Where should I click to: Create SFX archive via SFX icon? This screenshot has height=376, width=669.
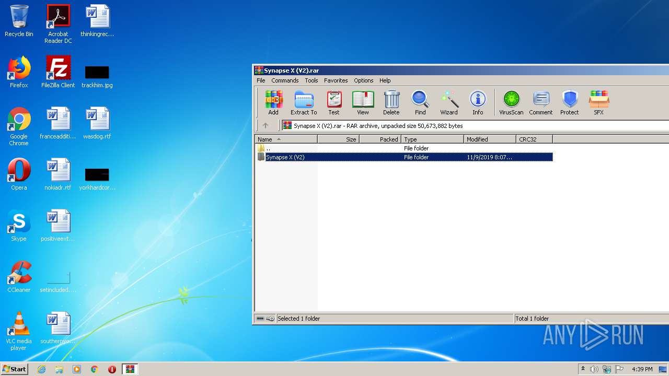click(x=599, y=103)
